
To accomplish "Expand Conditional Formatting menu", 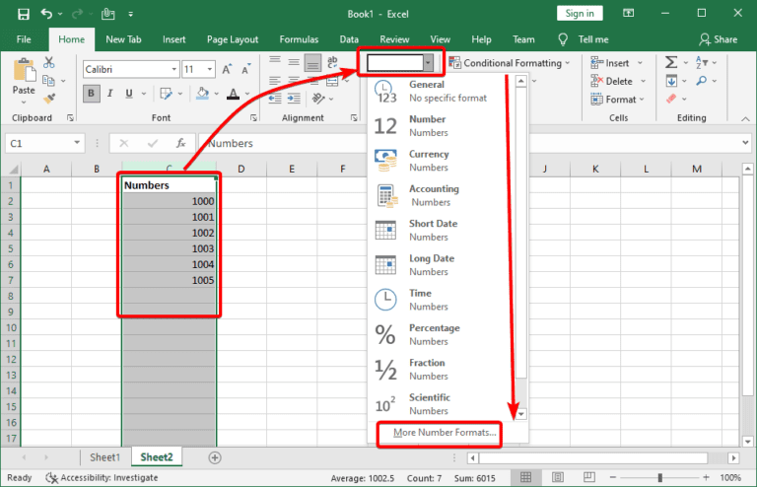I will pos(510,63).
